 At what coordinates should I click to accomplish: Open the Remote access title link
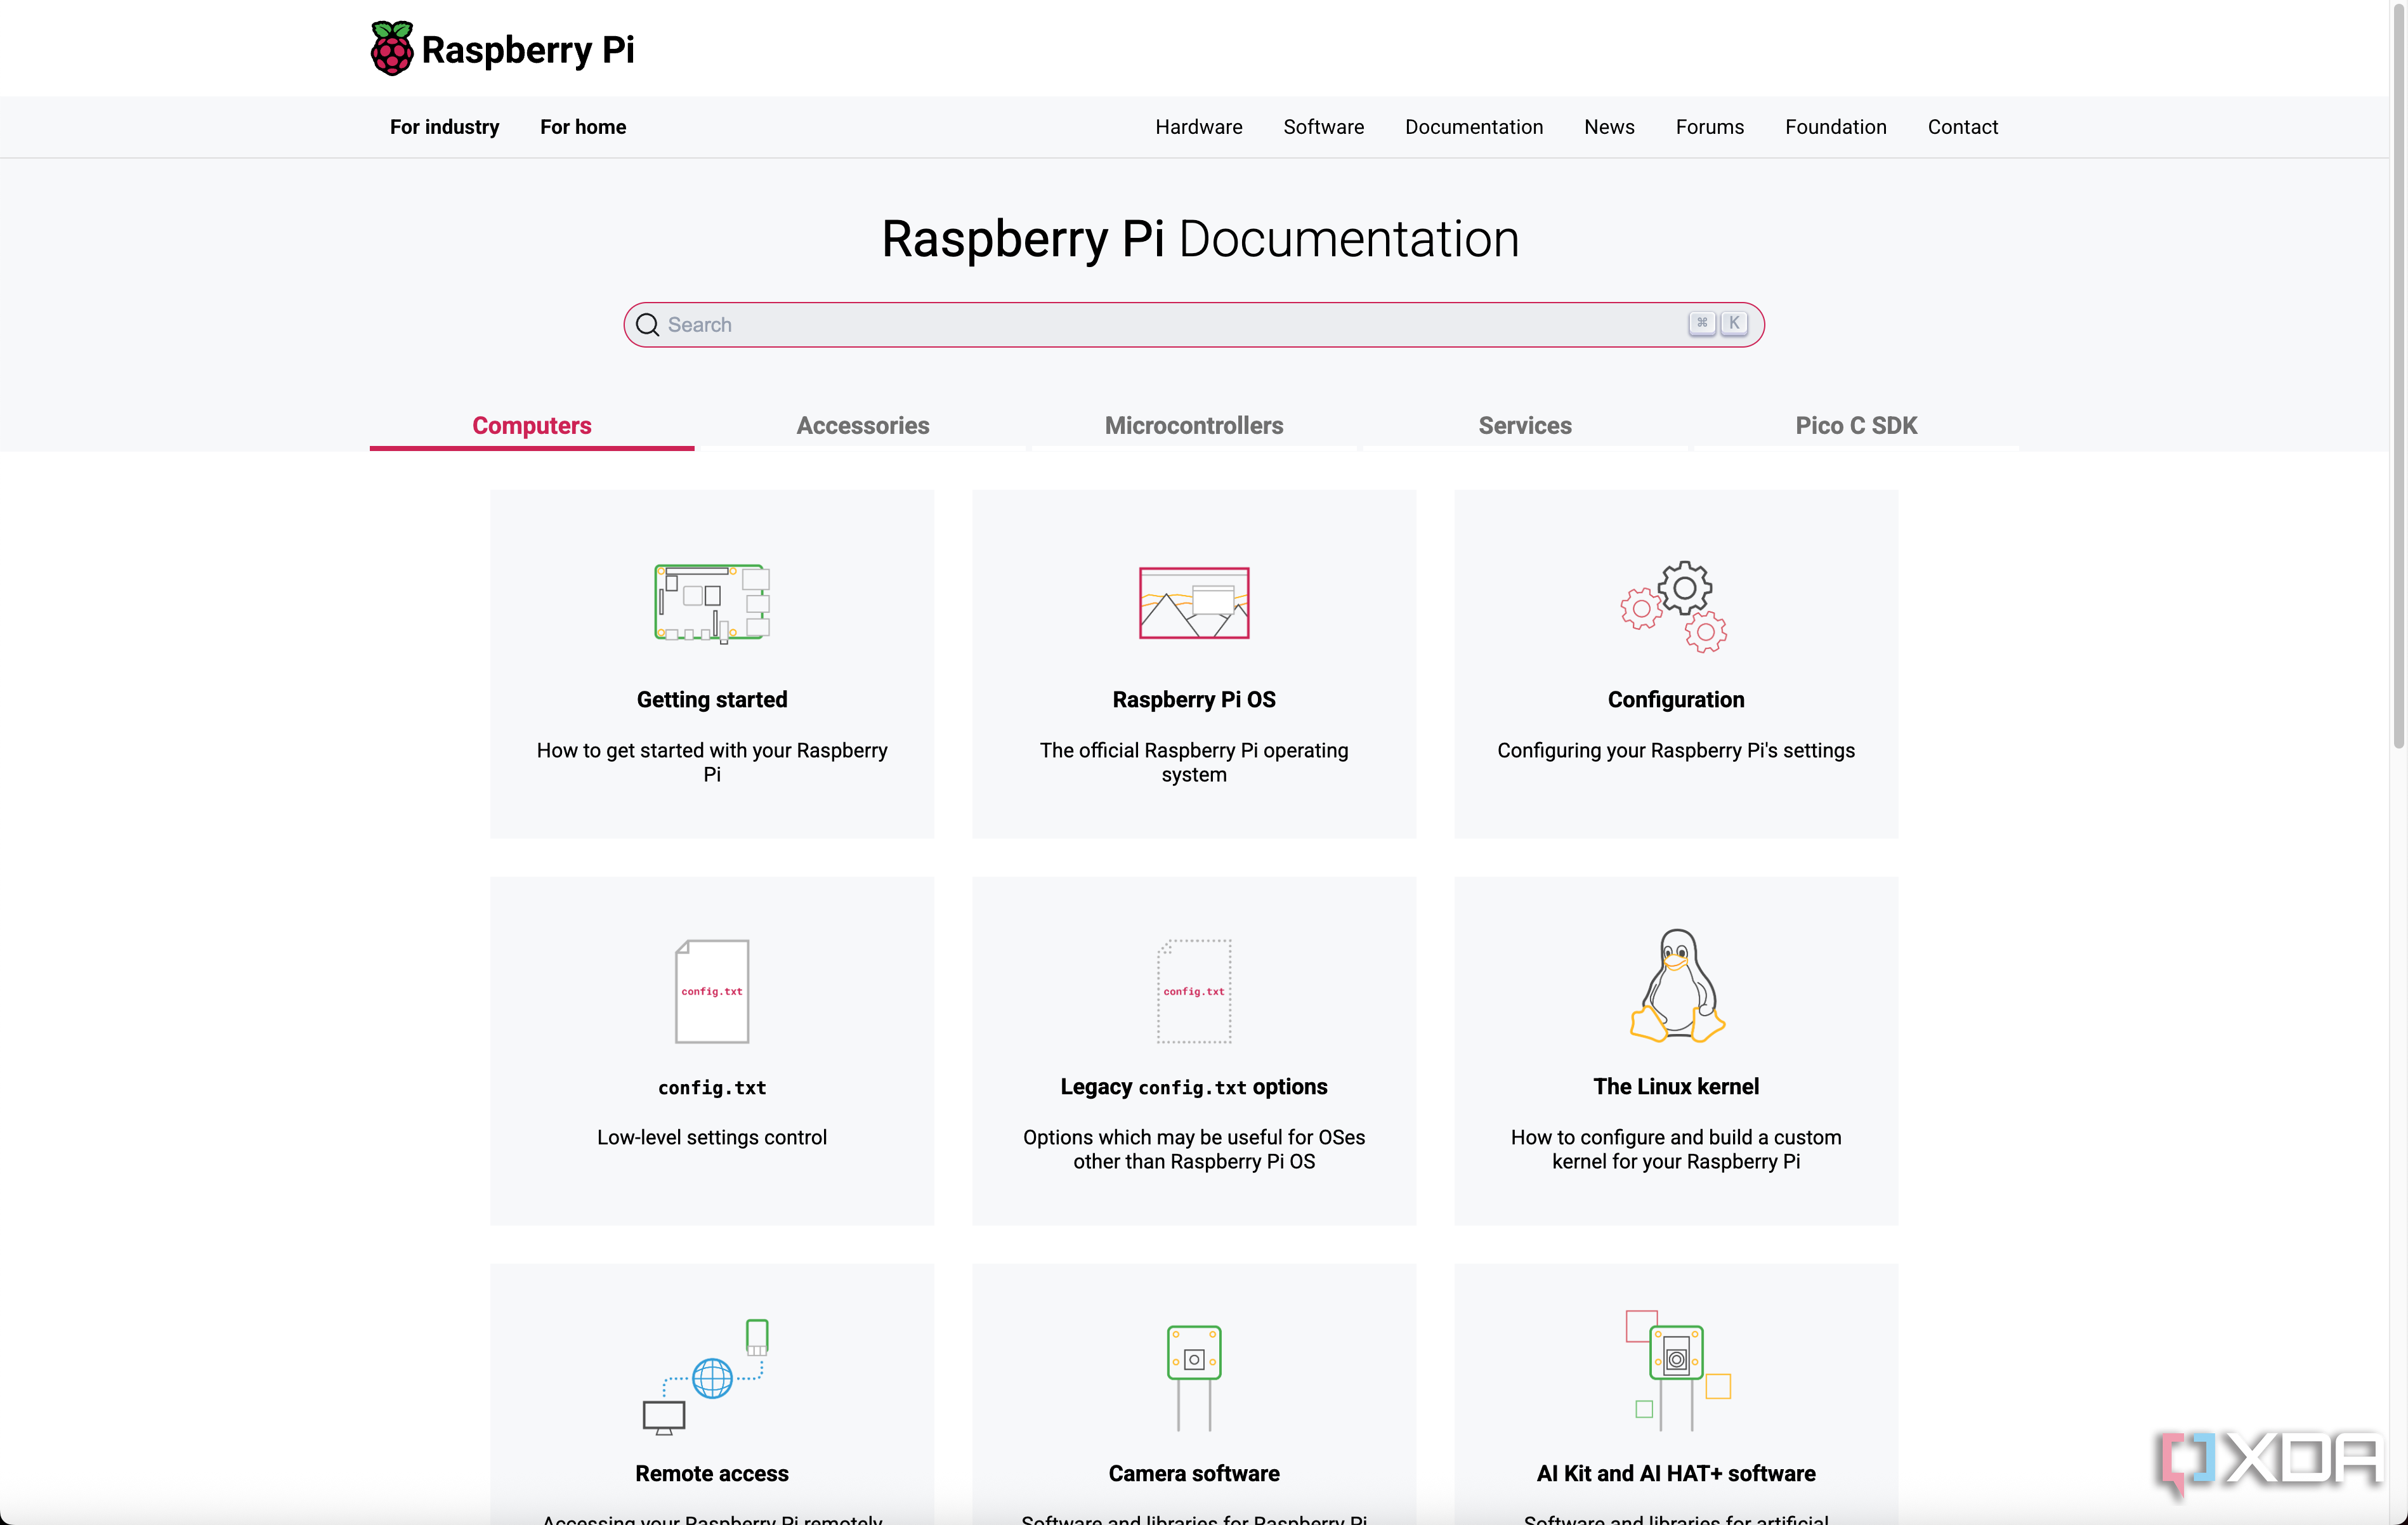click(x=712, y=1474)
